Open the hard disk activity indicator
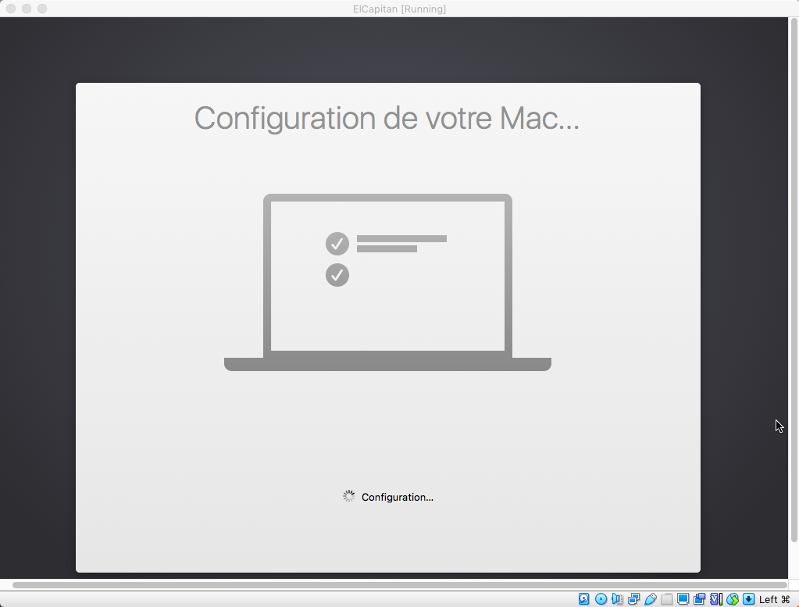The height and width of the screenshot is (607, 799). click(x=584, y=599)
